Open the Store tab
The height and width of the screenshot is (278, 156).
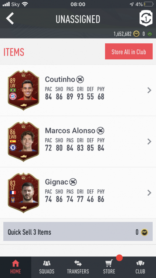[x=109, y=267]
